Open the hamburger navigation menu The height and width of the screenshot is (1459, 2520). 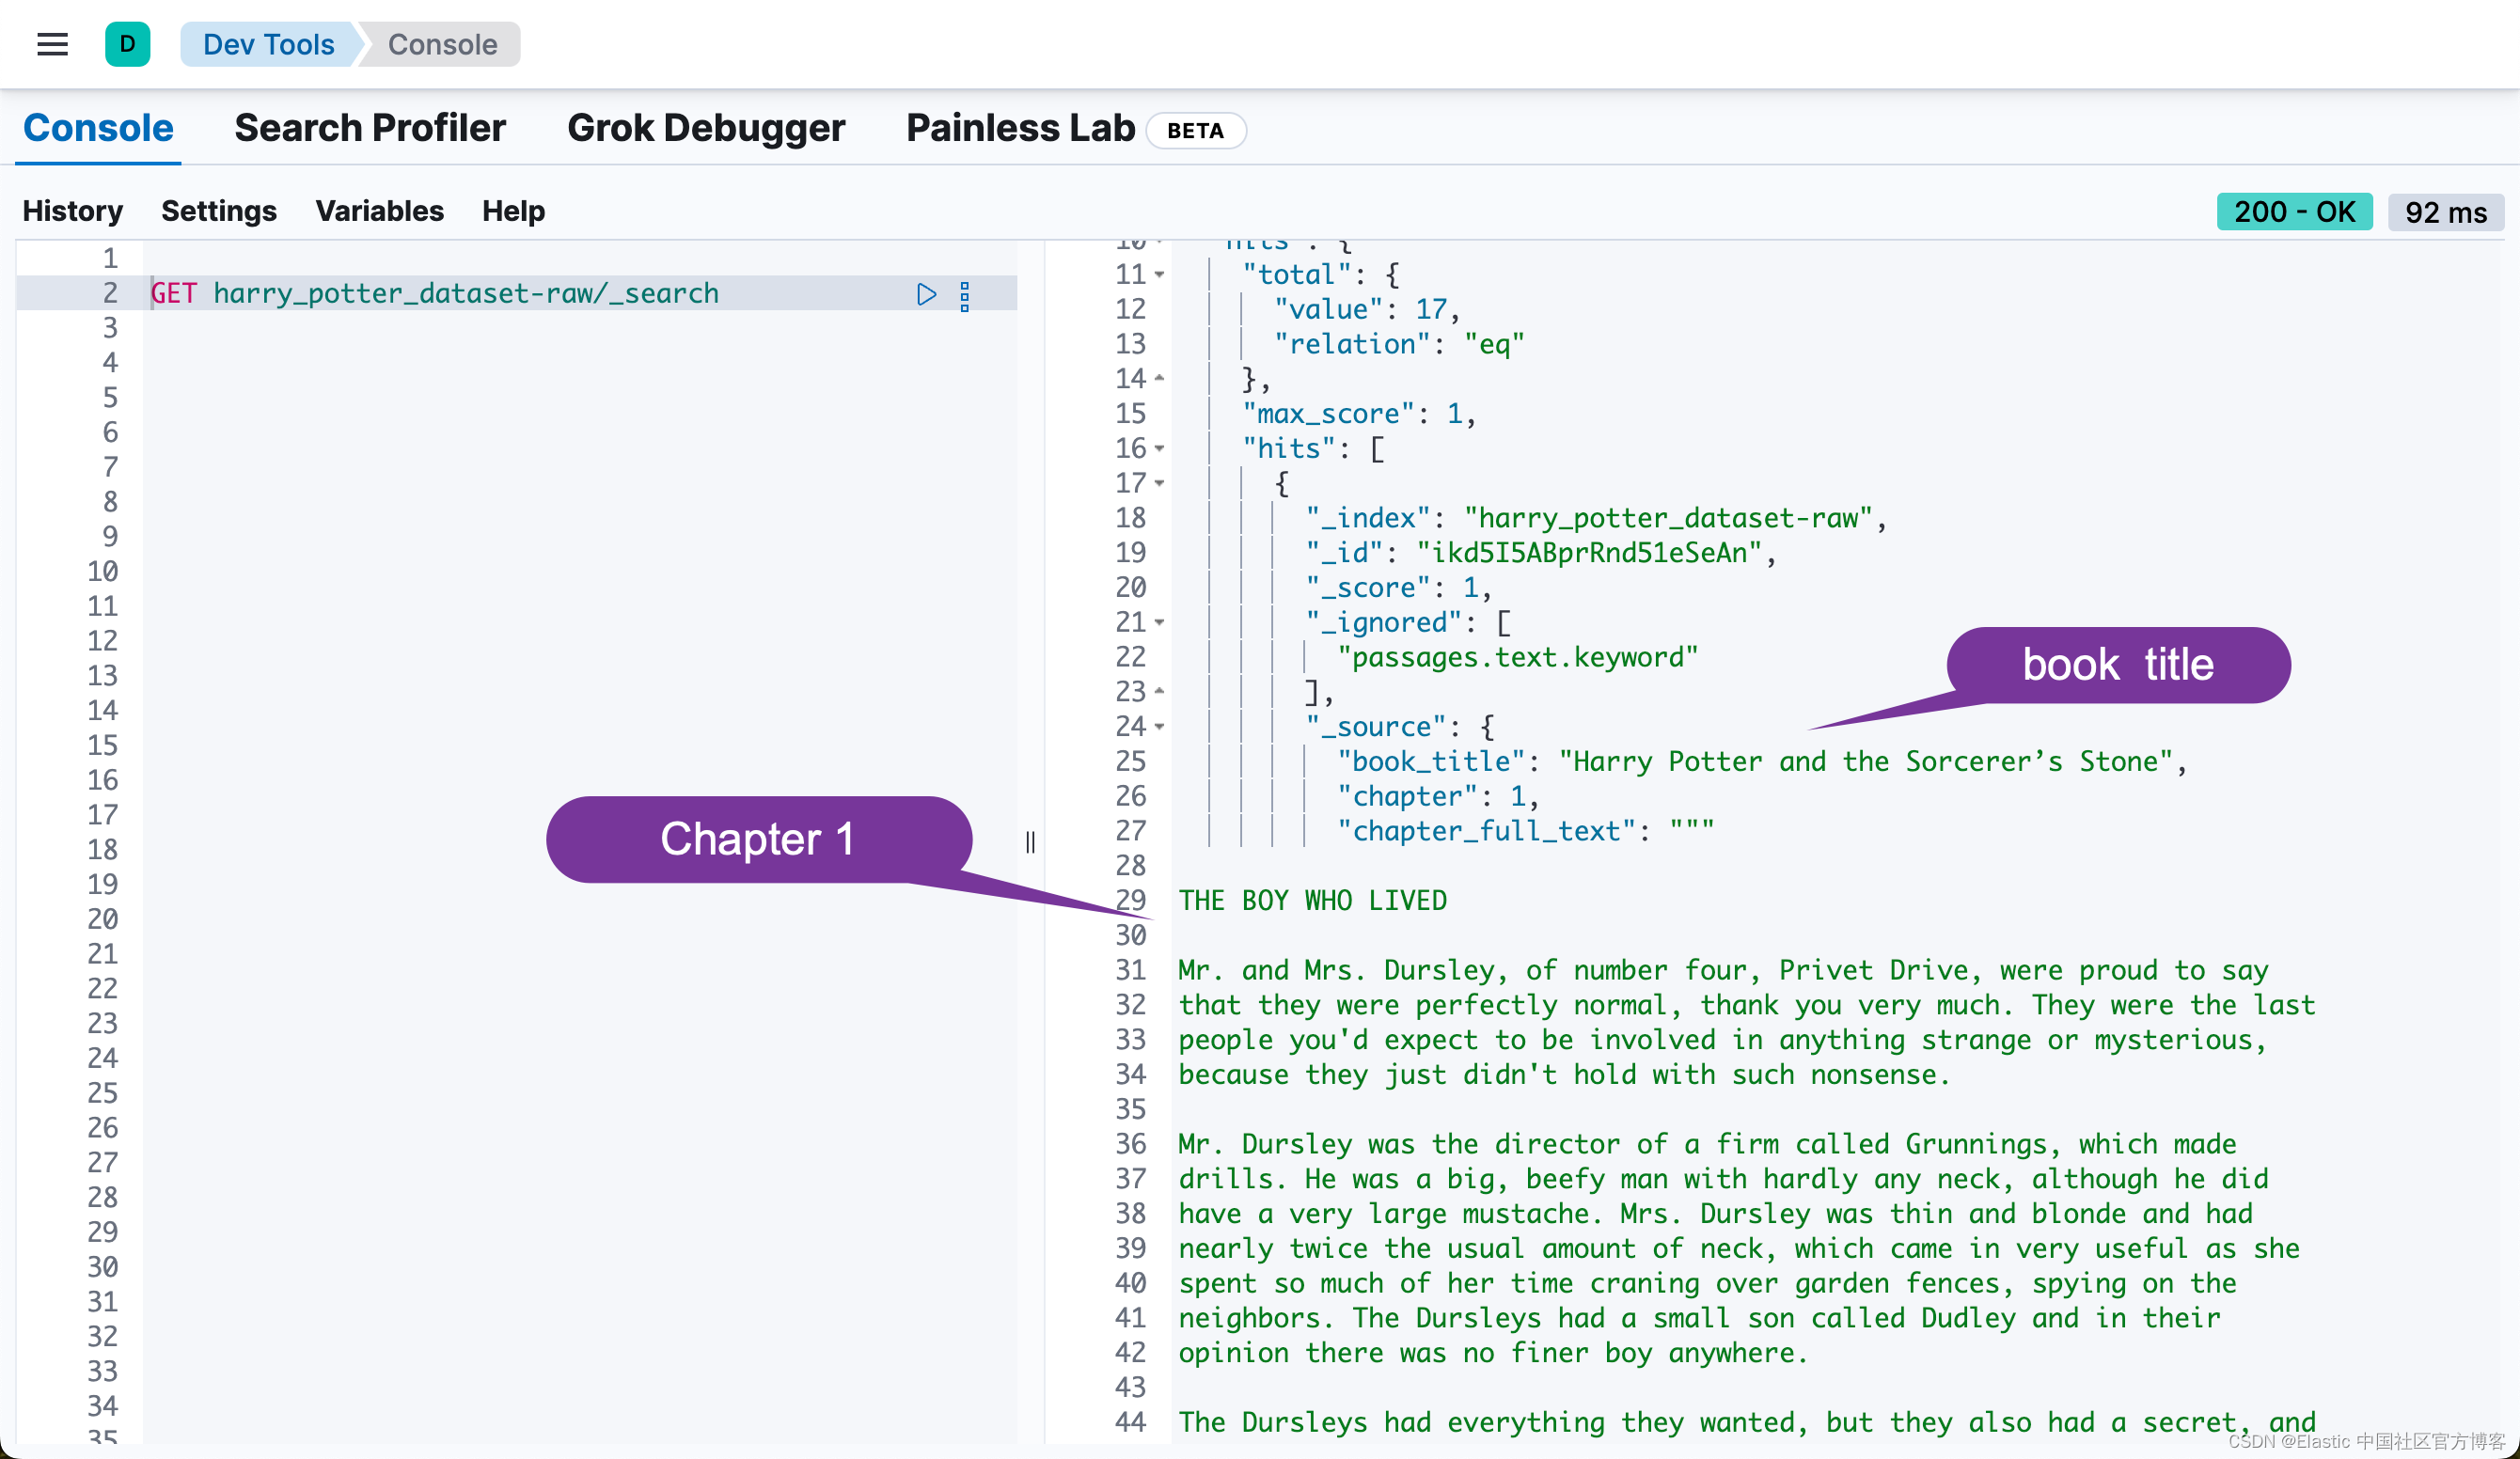click(x=52, y=44)
